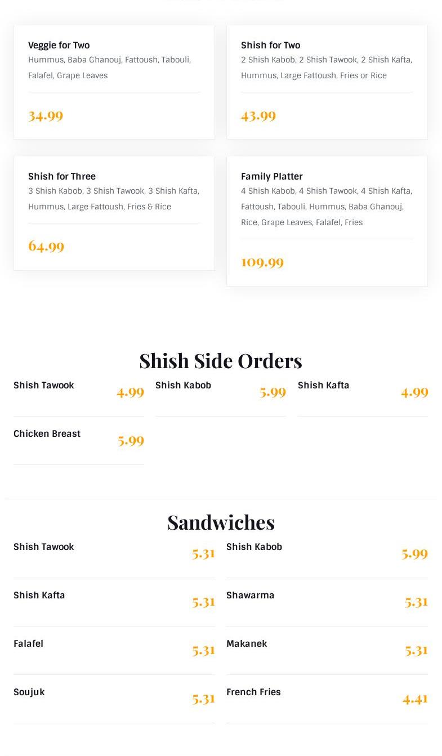The image size is (442, 756).
Task: Choose French Fries from the menu
Action: click(x=253, y=692)
